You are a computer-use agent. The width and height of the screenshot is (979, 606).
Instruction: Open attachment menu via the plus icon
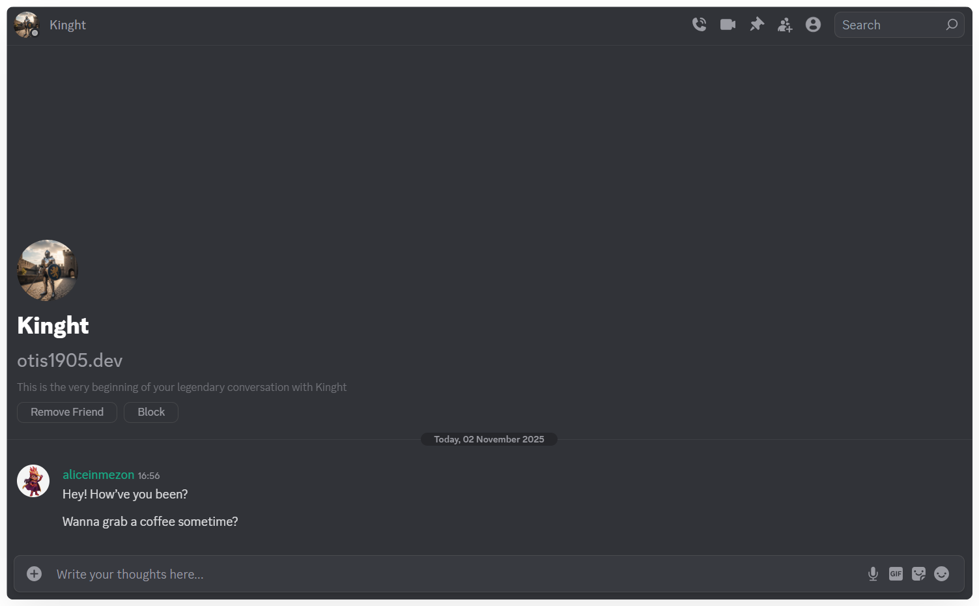(x=35, y=573)
